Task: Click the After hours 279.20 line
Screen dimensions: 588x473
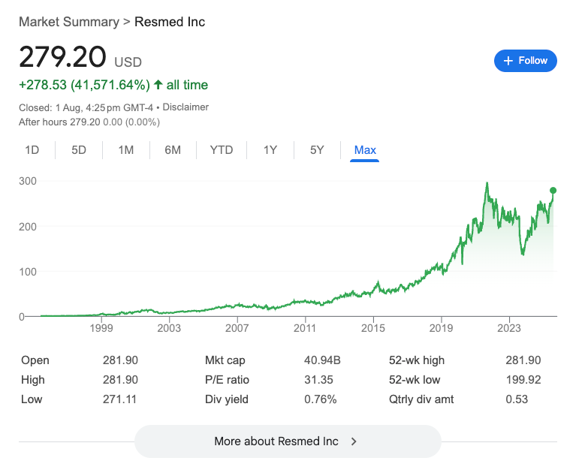Action: pyautogui.click(x=89, y=122)
